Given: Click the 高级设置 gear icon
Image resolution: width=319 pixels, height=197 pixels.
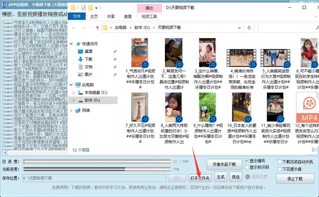Looking at the screenshot, I should tap(248, 177).
